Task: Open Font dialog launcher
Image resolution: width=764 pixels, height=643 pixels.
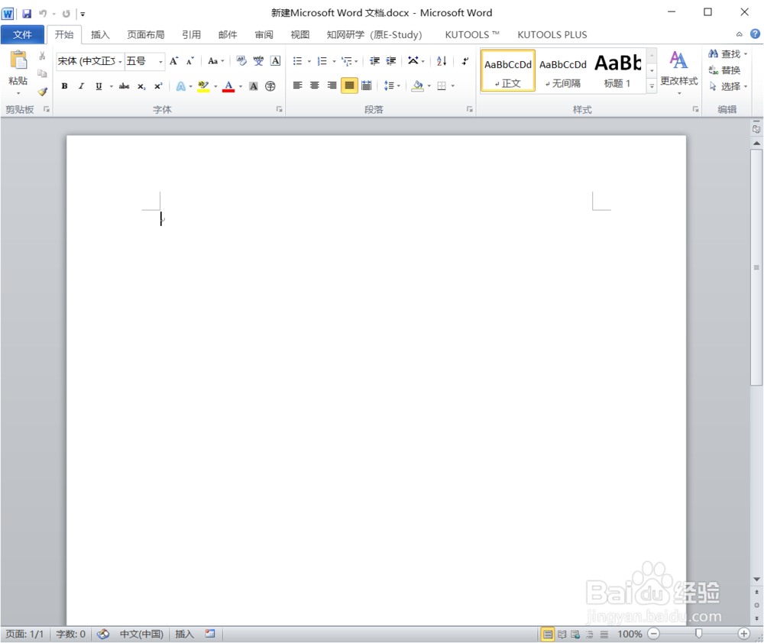Action: pyautogui.click(x=279, y=109)
